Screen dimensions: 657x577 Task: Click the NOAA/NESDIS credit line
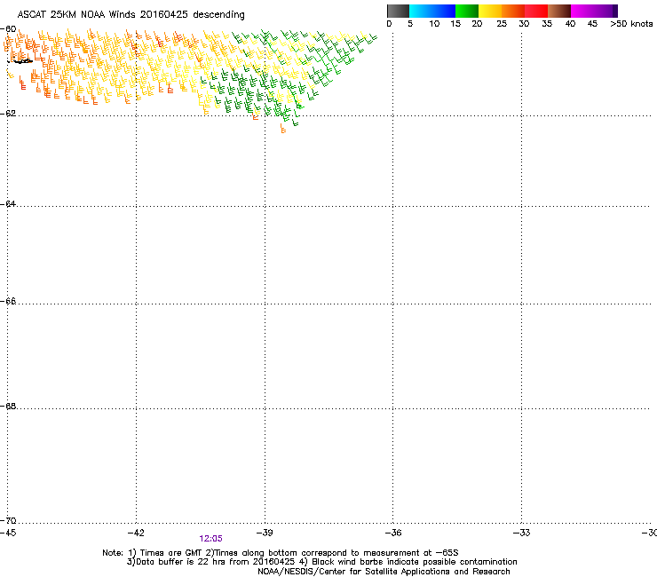tap(384, 572)
